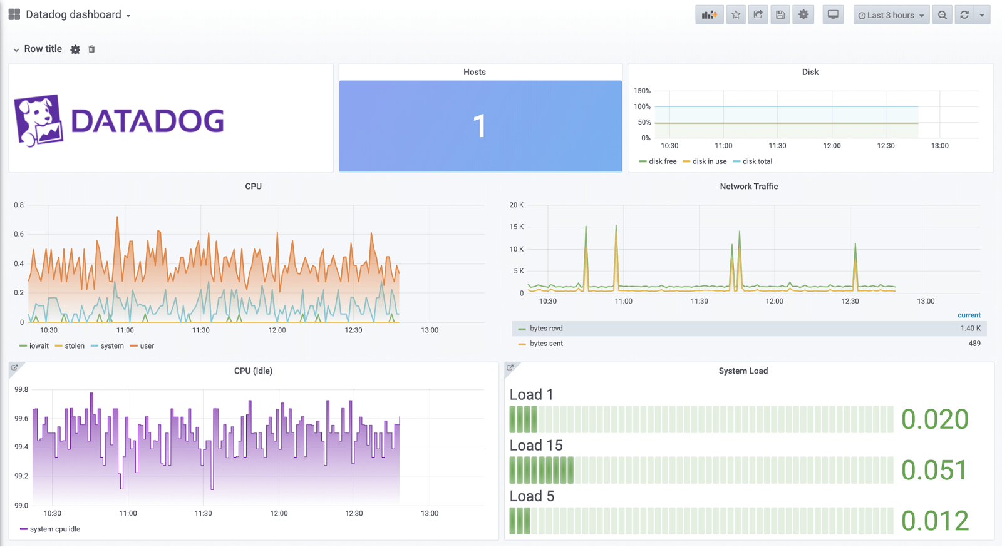Viewport: 1002px width, 547px height.
Task: Collapse the Row title section
Action: [x=16, y=49]
